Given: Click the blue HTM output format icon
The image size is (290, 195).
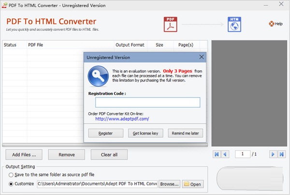Looking at the screenshot, I should [x=234, y=24].
